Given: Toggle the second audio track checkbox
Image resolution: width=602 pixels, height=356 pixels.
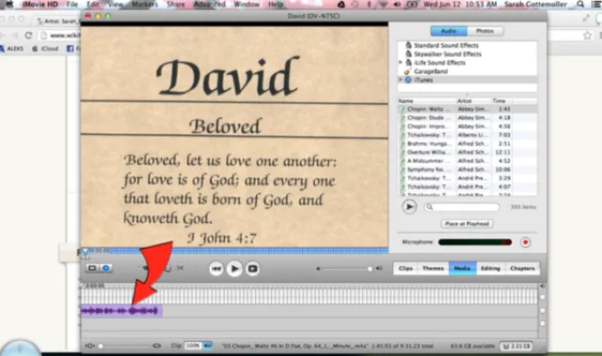Looking at the screenshot, I should pos(543,324).
